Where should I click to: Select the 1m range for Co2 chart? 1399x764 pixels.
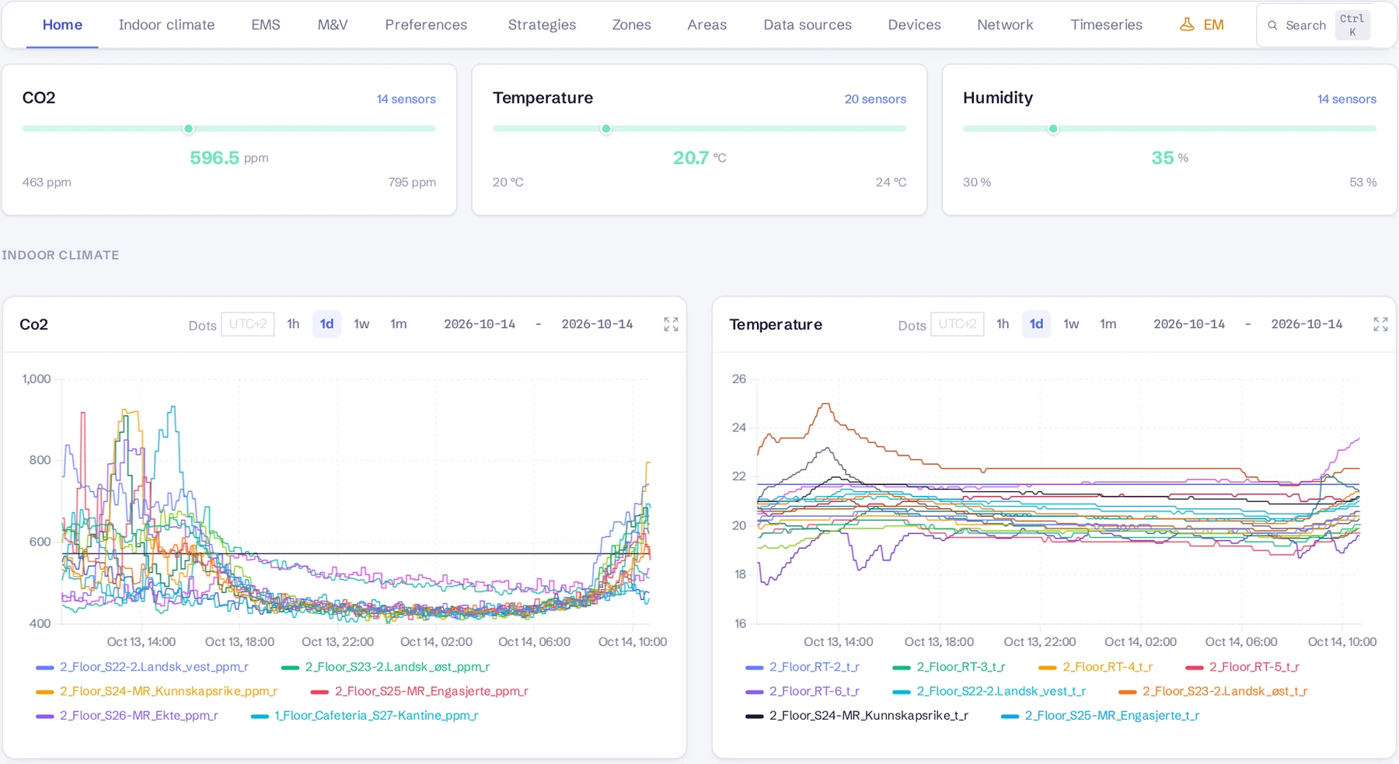point(398,324)
